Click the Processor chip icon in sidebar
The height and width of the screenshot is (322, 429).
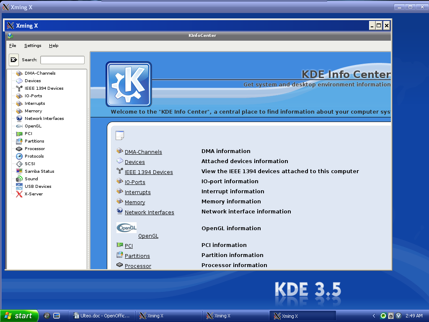coord(19,149)
